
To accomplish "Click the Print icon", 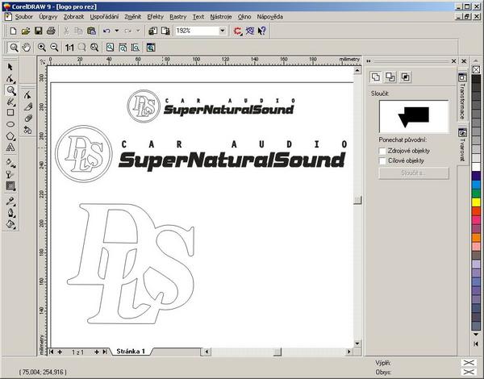I will pos(51,31).
